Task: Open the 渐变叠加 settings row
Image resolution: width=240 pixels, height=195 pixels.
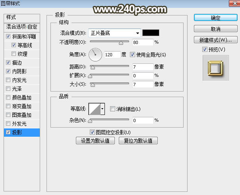Action: [22, 106]
